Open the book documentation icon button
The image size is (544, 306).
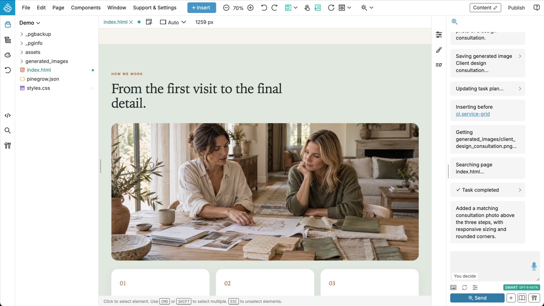522,298
